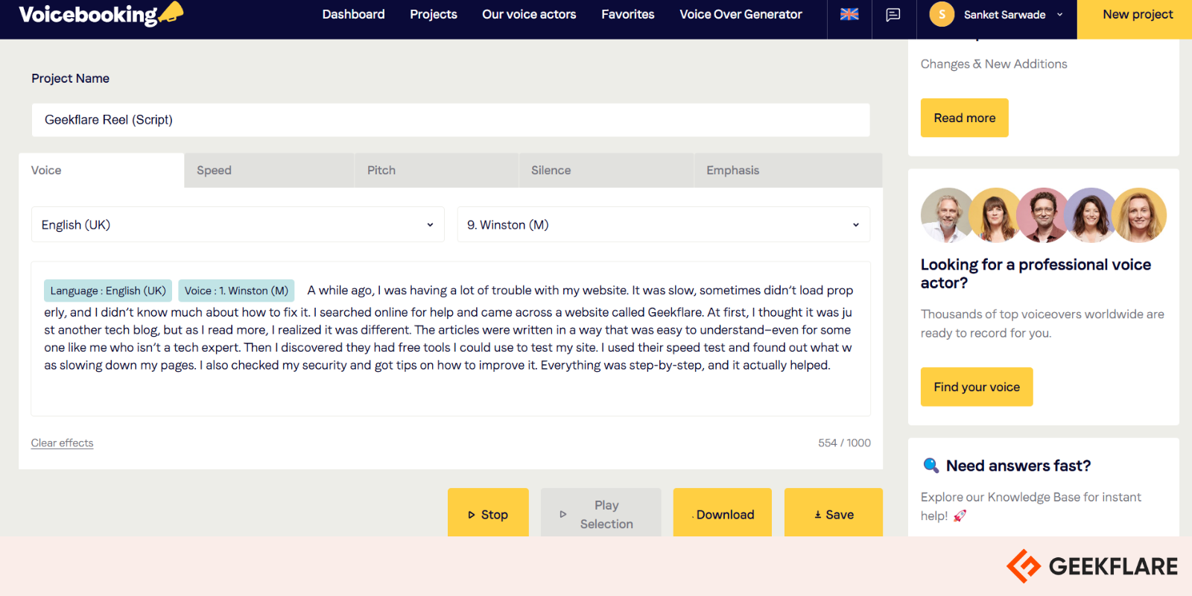The image size is (1192, 596).
Task: Open the Projects menu item
Action: (434, 14)
